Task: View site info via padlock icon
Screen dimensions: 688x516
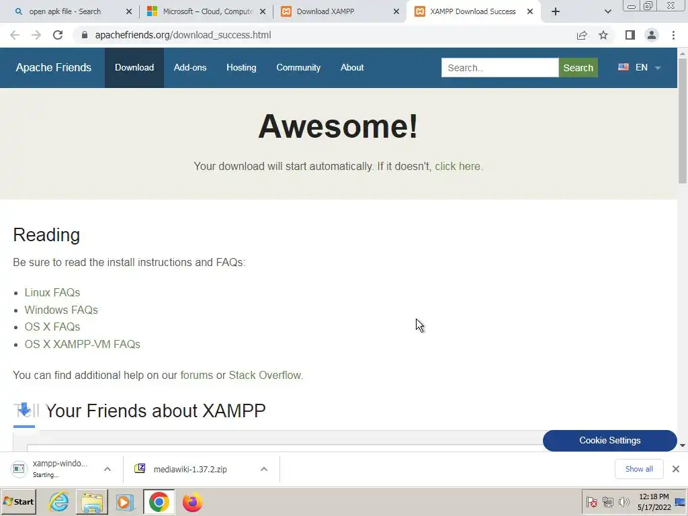Action: (x=85, y=35)
